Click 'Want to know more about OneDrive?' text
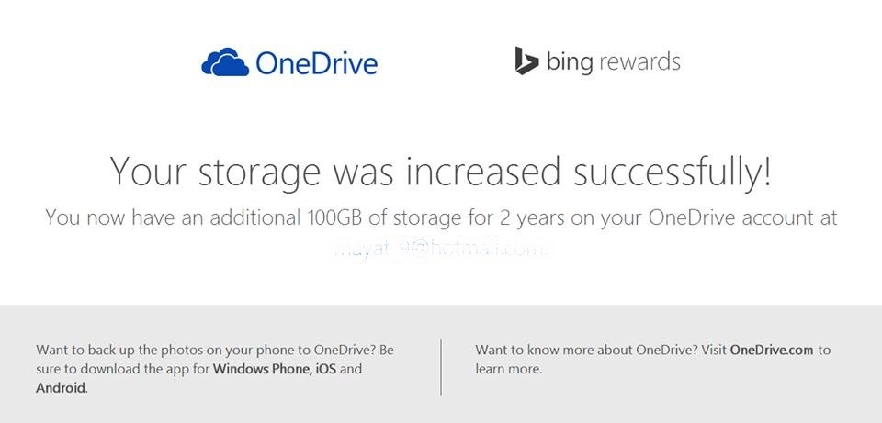This screenshot has width=882, height=423. click(x=587, y=350)
